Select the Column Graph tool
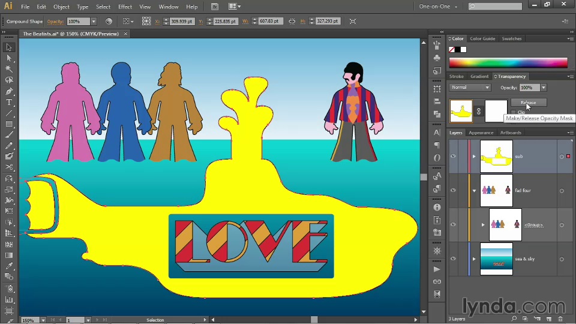Image resolution: width=576 pixels, height=324 pixels. 9,299
